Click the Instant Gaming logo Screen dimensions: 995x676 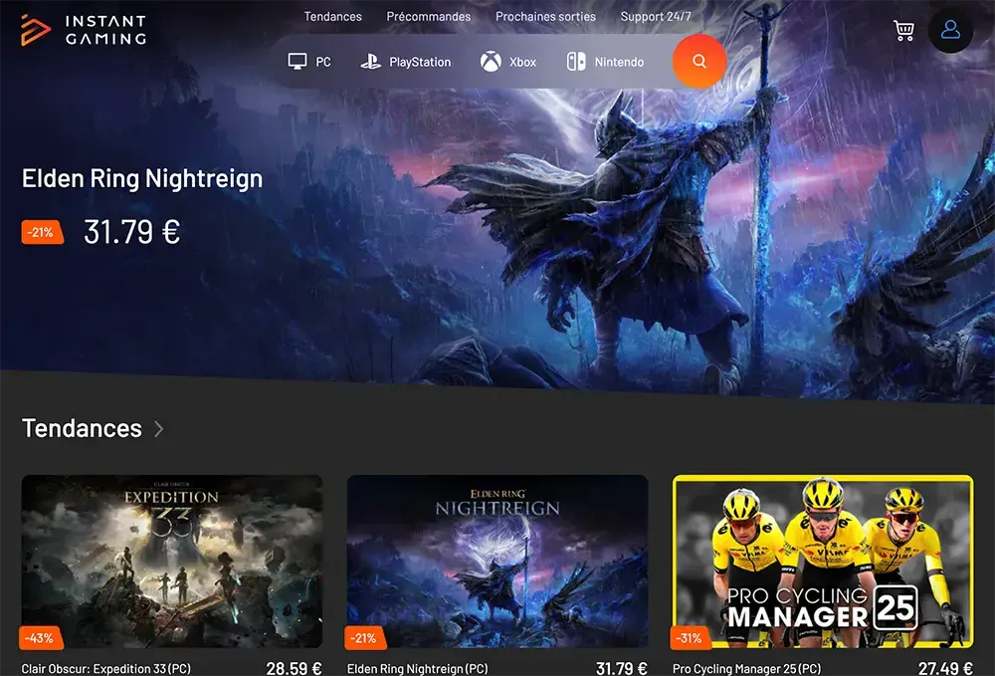click(x=84, y=30)
